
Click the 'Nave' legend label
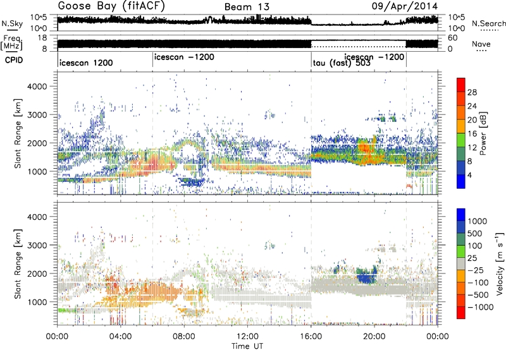pyautogui.click(x=481, y=44)
